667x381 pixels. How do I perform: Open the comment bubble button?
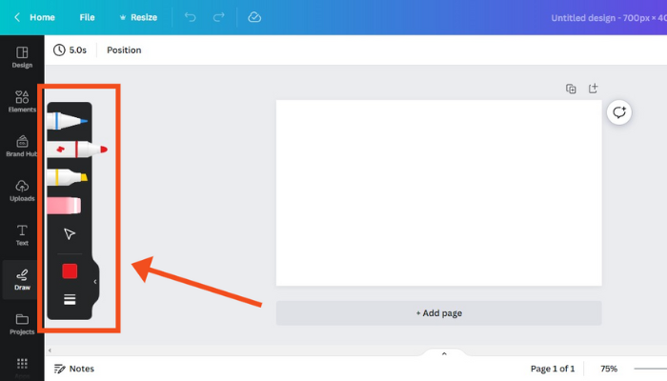pos(619,112)
